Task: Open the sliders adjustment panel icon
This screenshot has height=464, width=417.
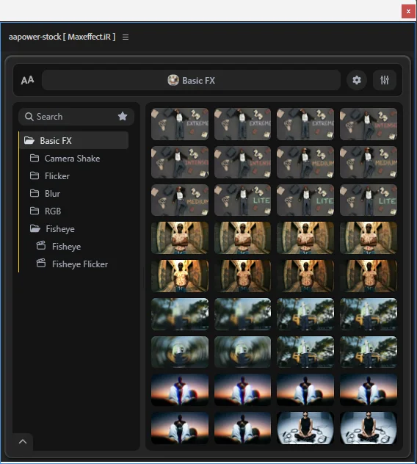Action: 385,80
